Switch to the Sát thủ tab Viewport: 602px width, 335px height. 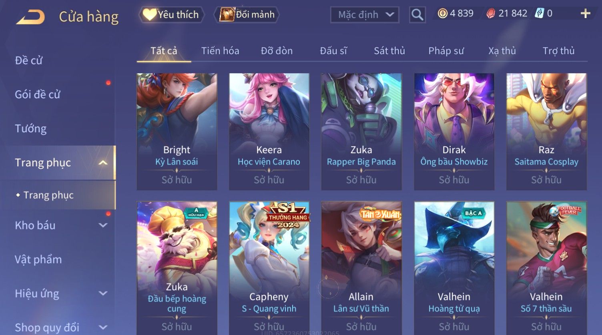pos(389,51)
